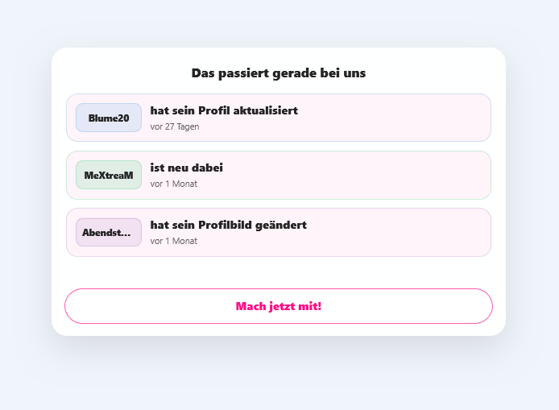Click the heading "Das passiert gerade bei uns"
Image resolution: width=559 pixels, height=410 pixels.
coord(279,72)
